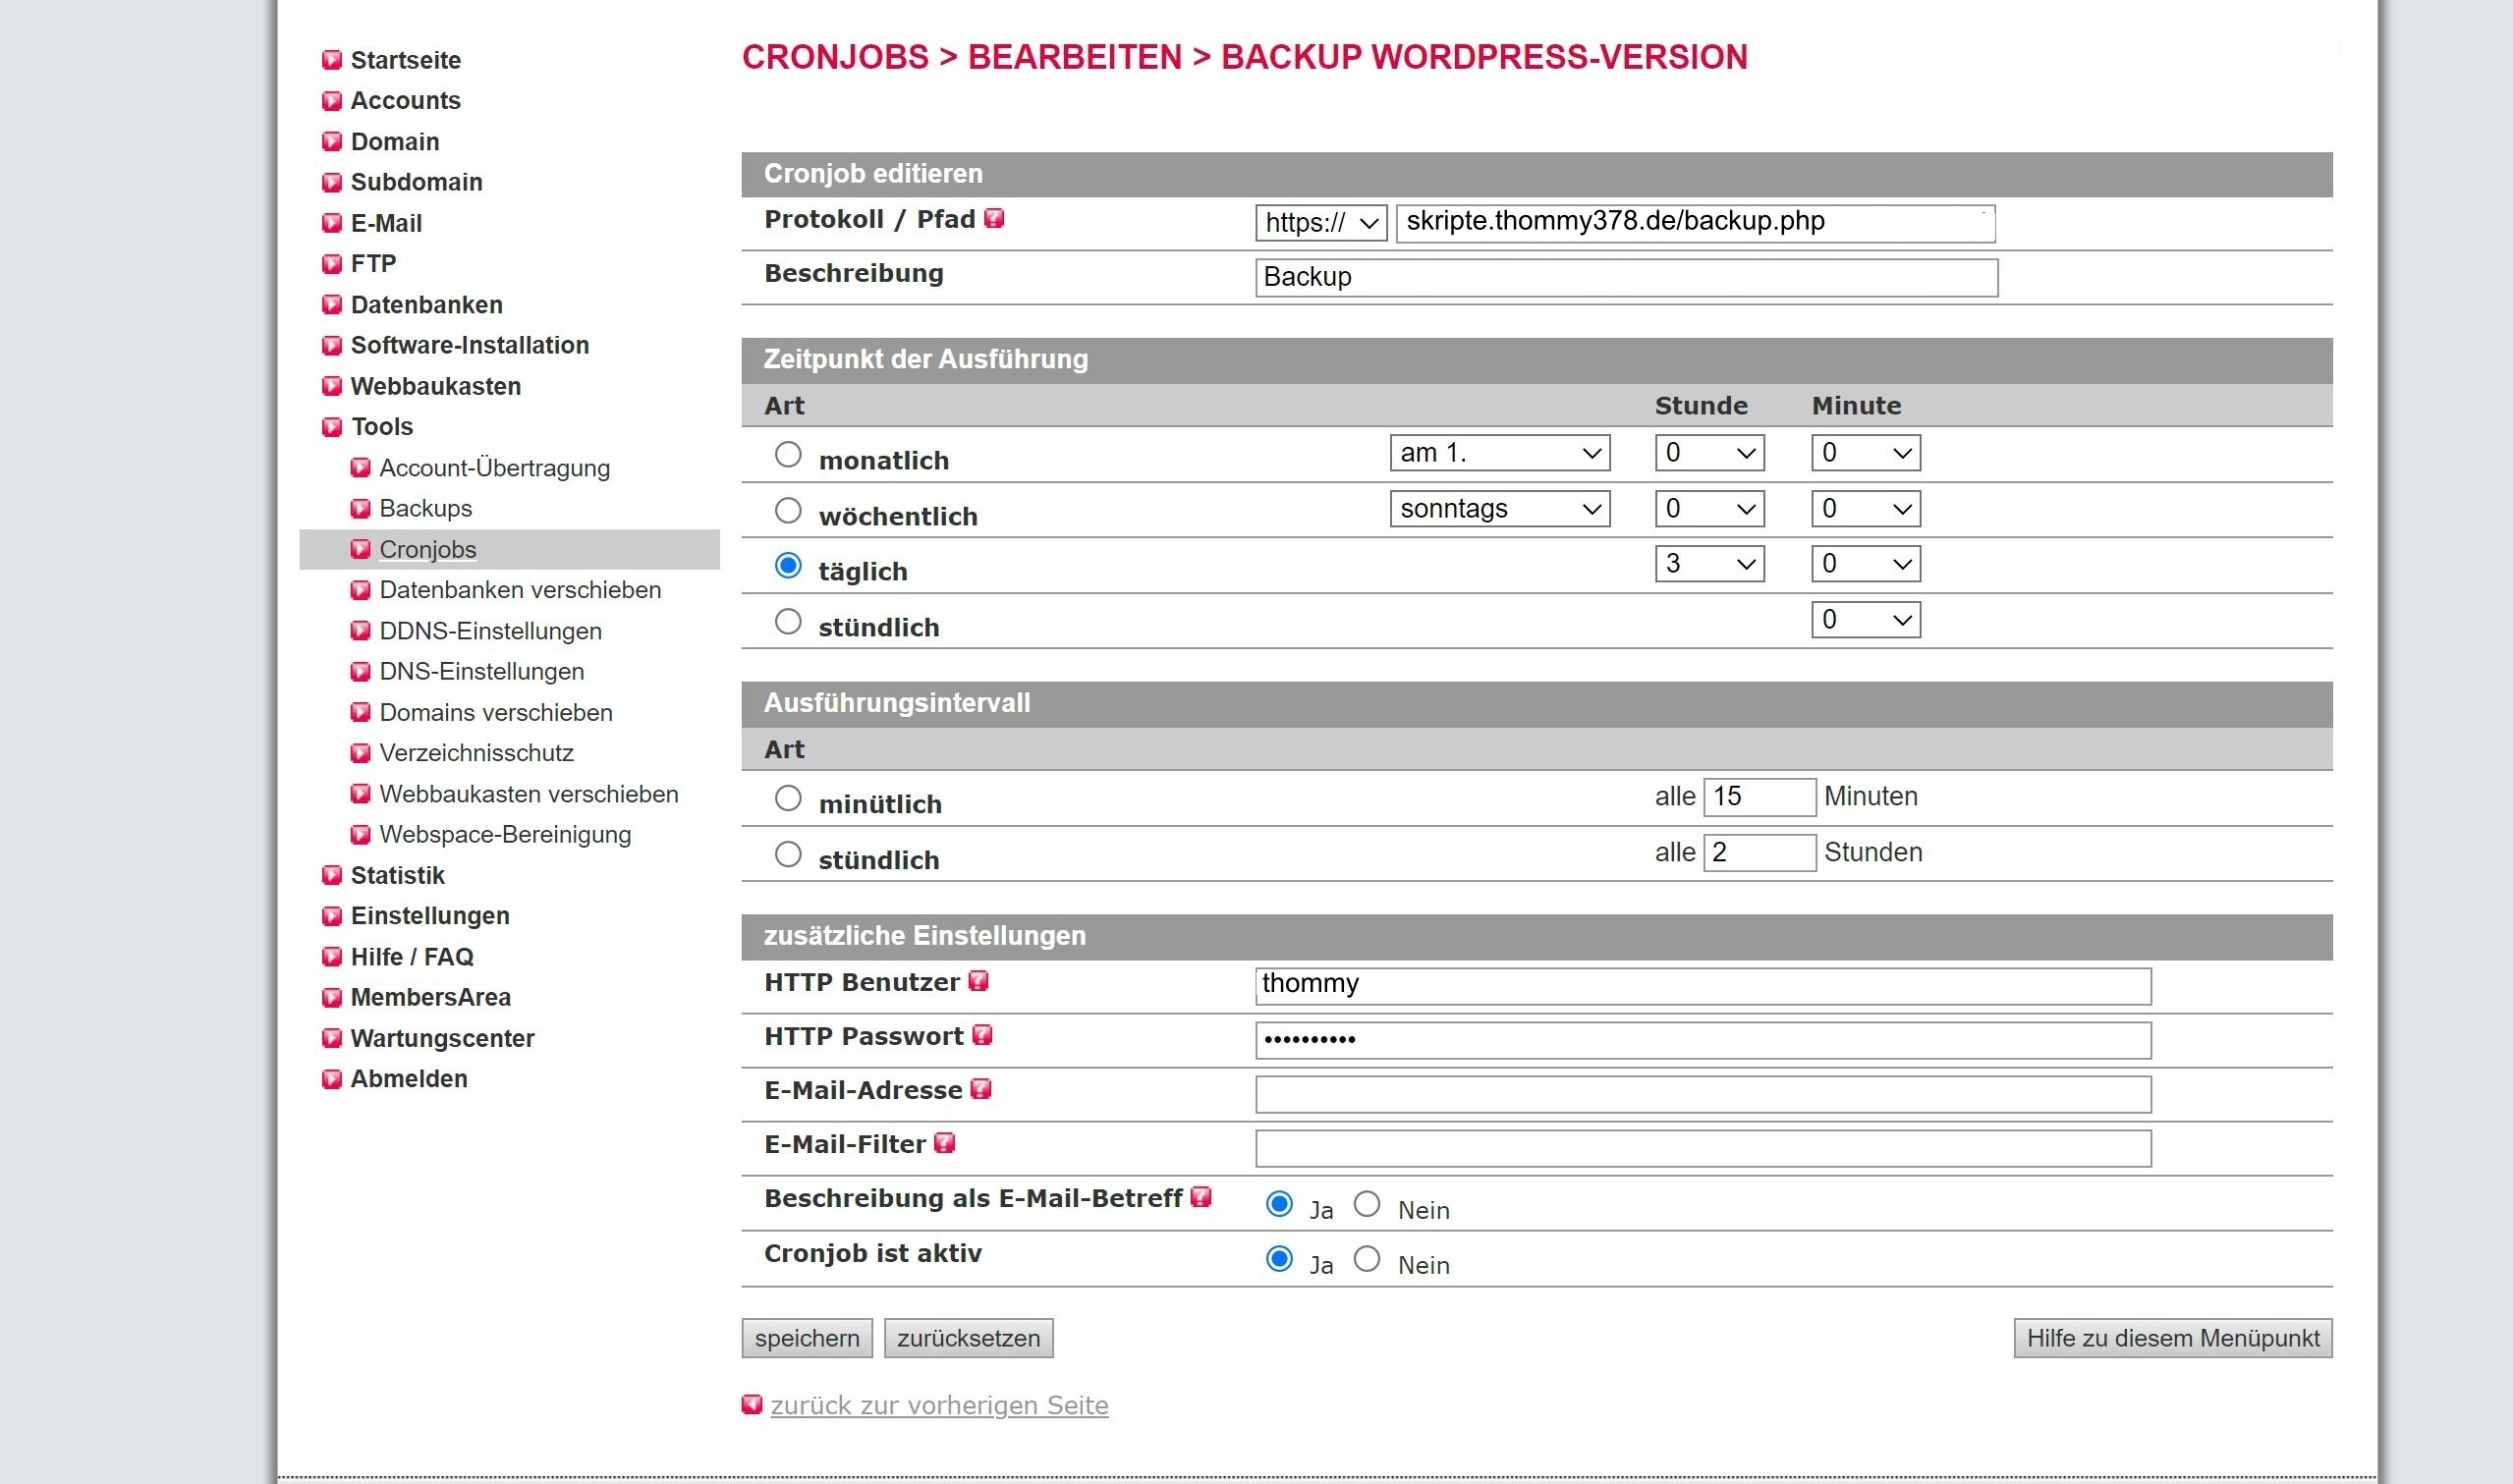Image resolution: width=2513 pixels, height=1484 pixels.
Task: Click the red arrow icon before FTP
Action: pos(332,264)
